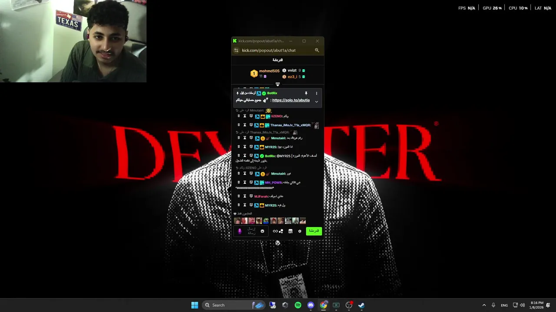Click username IIZENO in chat
The width and height of the screenshot is (556, 312).
(276, 116)
